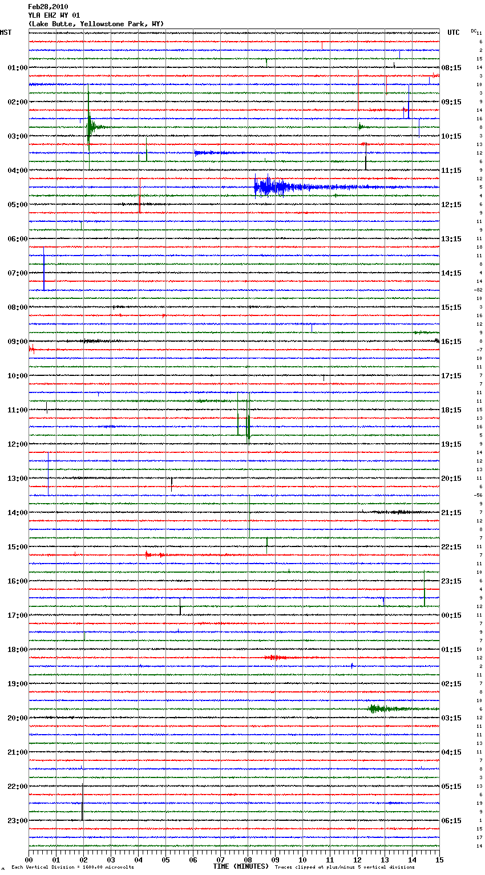Click the 18:15 UTC time label
Screen dimensions: 485x875
point(451,410)
